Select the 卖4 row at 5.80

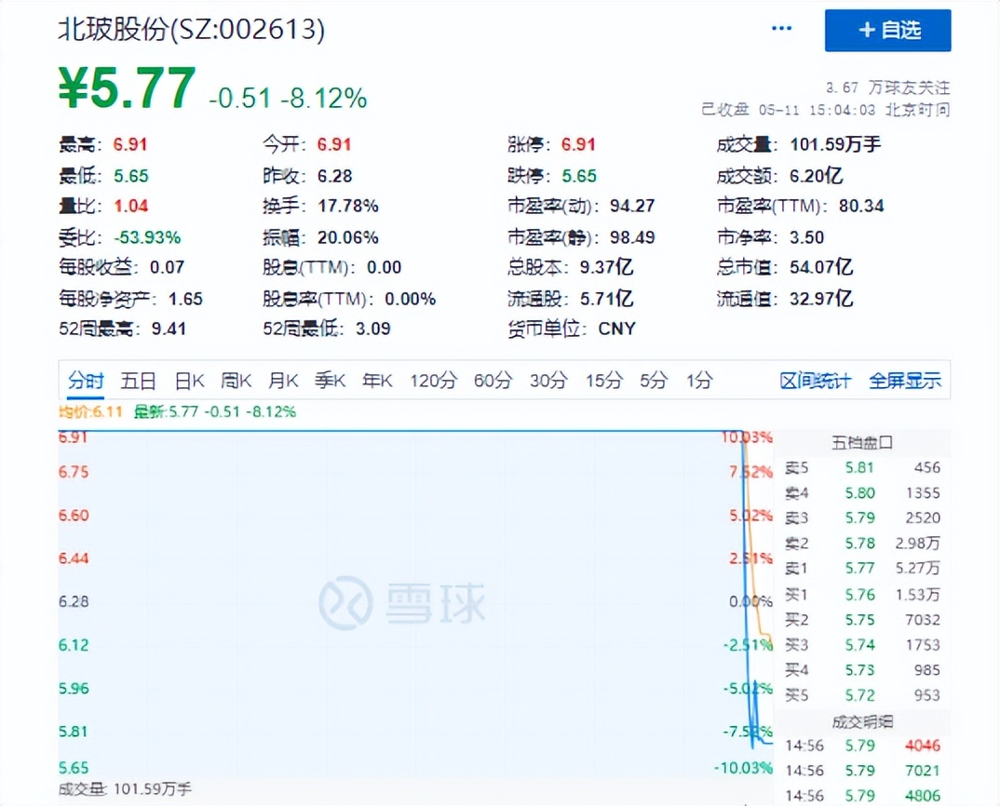click(861, 493)
